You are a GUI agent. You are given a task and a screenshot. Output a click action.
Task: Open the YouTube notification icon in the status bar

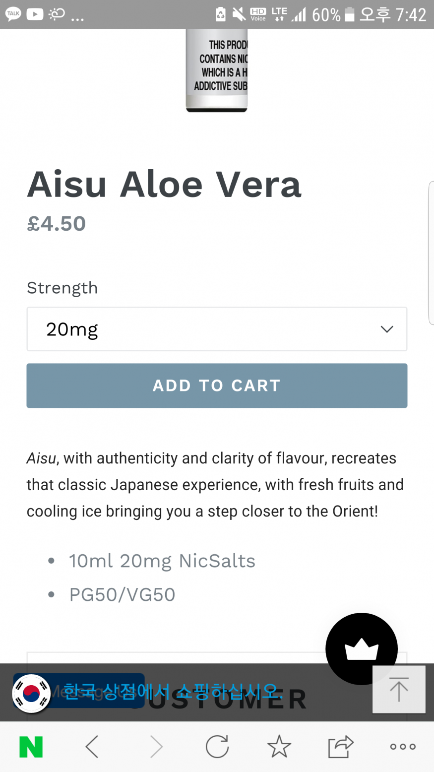click(35, 14)
